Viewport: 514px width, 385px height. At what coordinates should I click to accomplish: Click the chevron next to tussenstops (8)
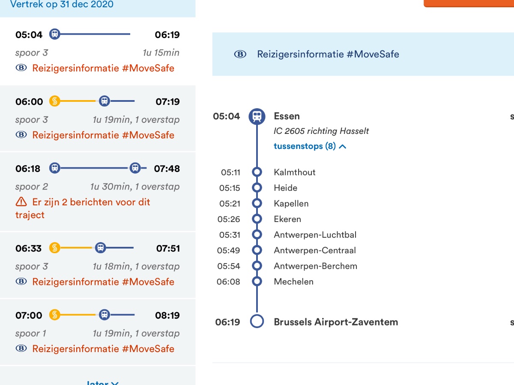tap(342, 146)
